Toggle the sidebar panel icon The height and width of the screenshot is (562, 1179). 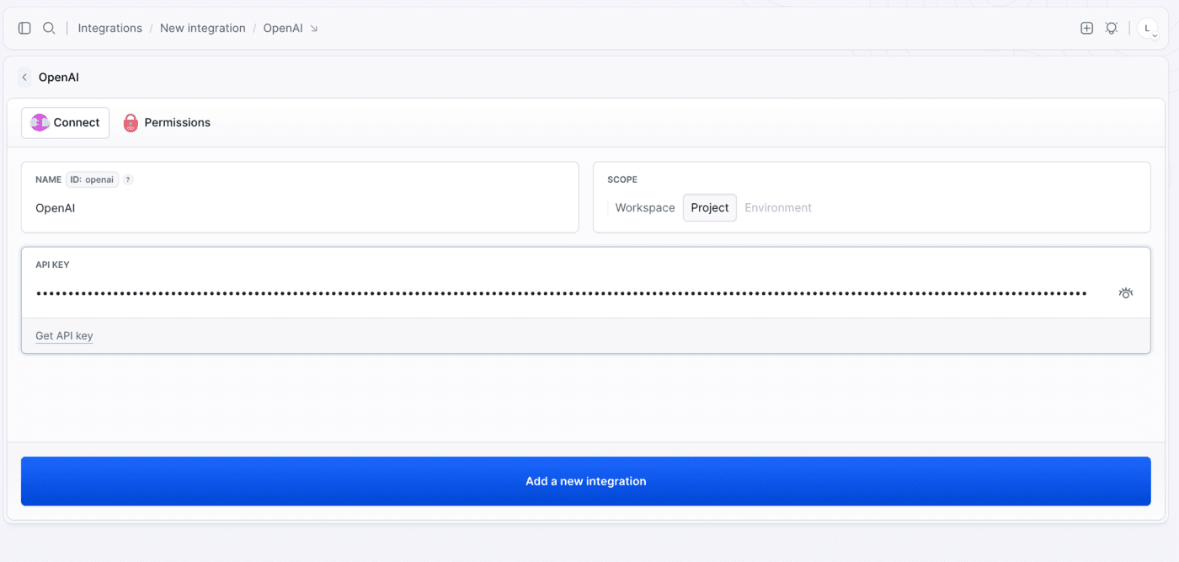(x=24, y=28)
